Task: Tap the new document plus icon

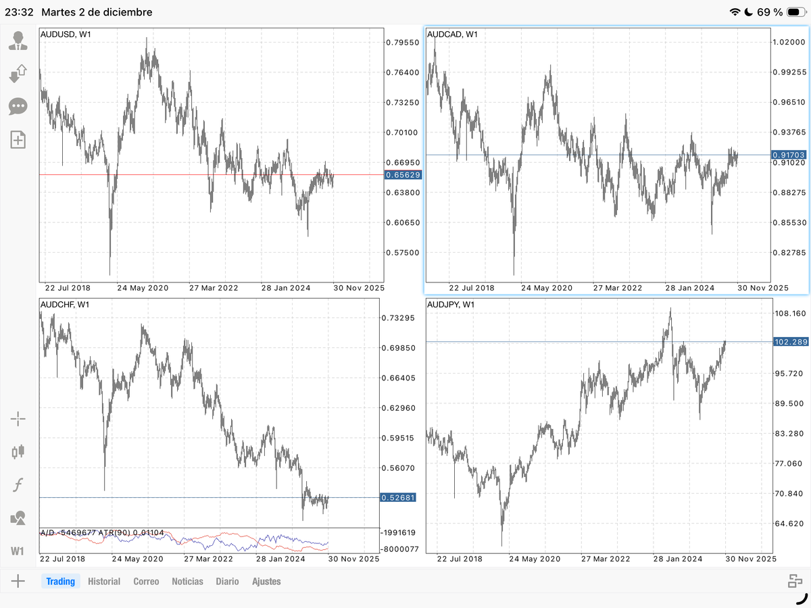Action: click(x=18, y=140)
